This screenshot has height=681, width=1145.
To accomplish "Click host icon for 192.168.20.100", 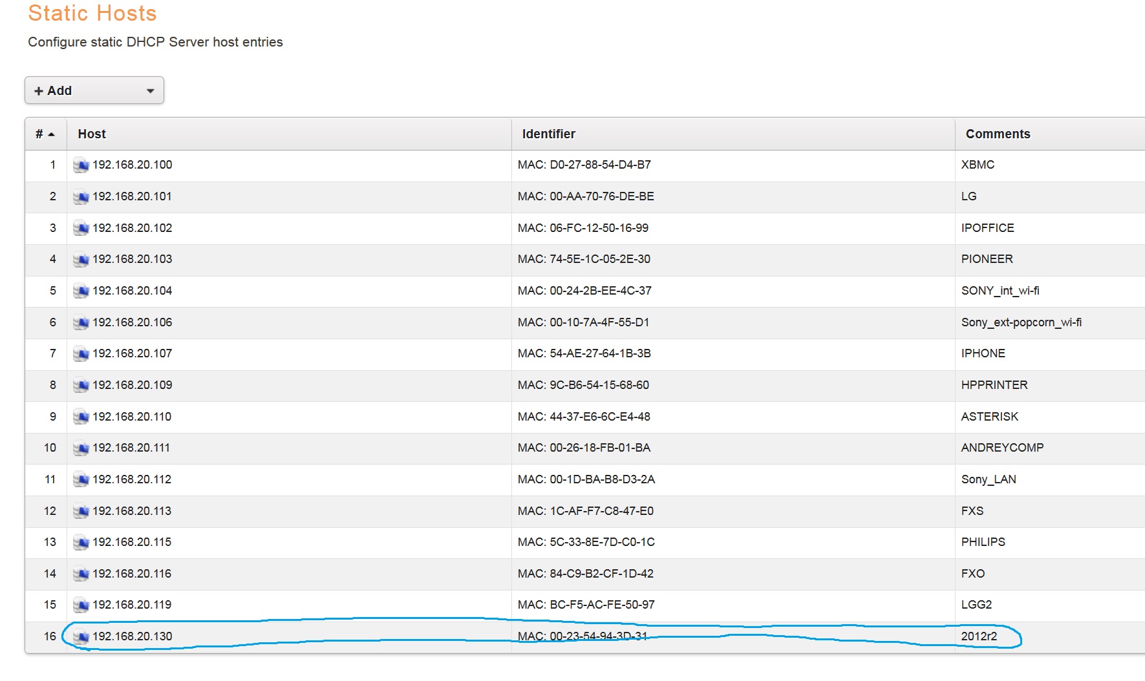I will [81, 165].
